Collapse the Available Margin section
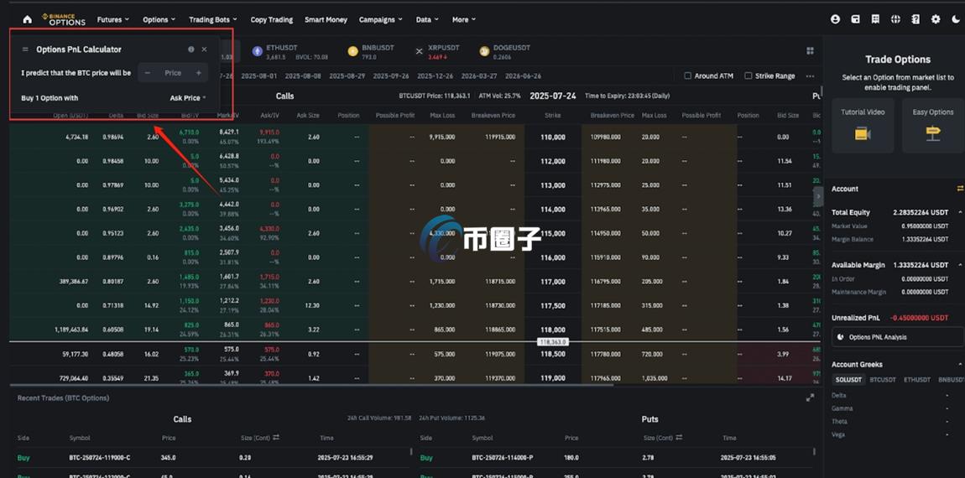 [x=960, y=265]
